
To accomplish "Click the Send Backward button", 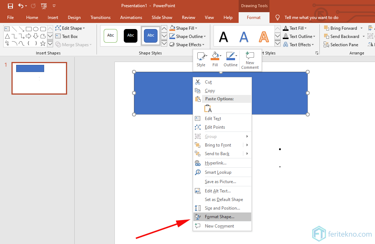I will point(342,37).
